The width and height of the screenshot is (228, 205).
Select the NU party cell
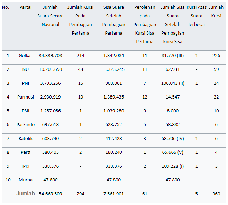point(25,69)
